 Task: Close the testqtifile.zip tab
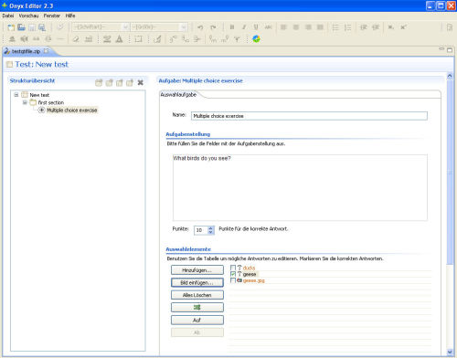pyautogui.click(x=46, y=51)
